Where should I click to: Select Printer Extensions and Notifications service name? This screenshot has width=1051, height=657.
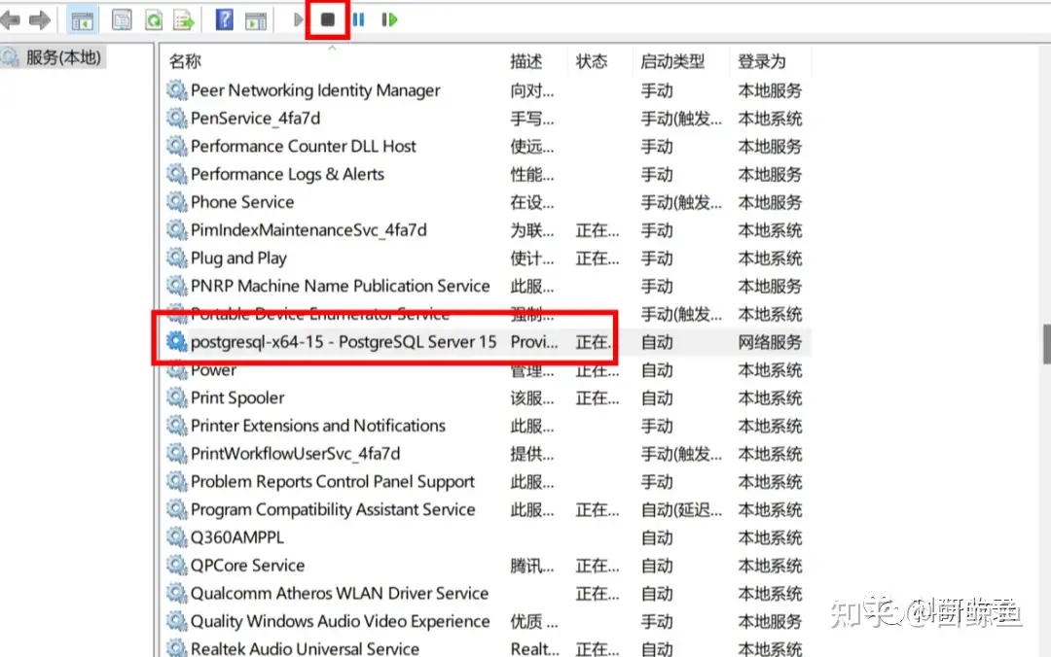point(317,426)
